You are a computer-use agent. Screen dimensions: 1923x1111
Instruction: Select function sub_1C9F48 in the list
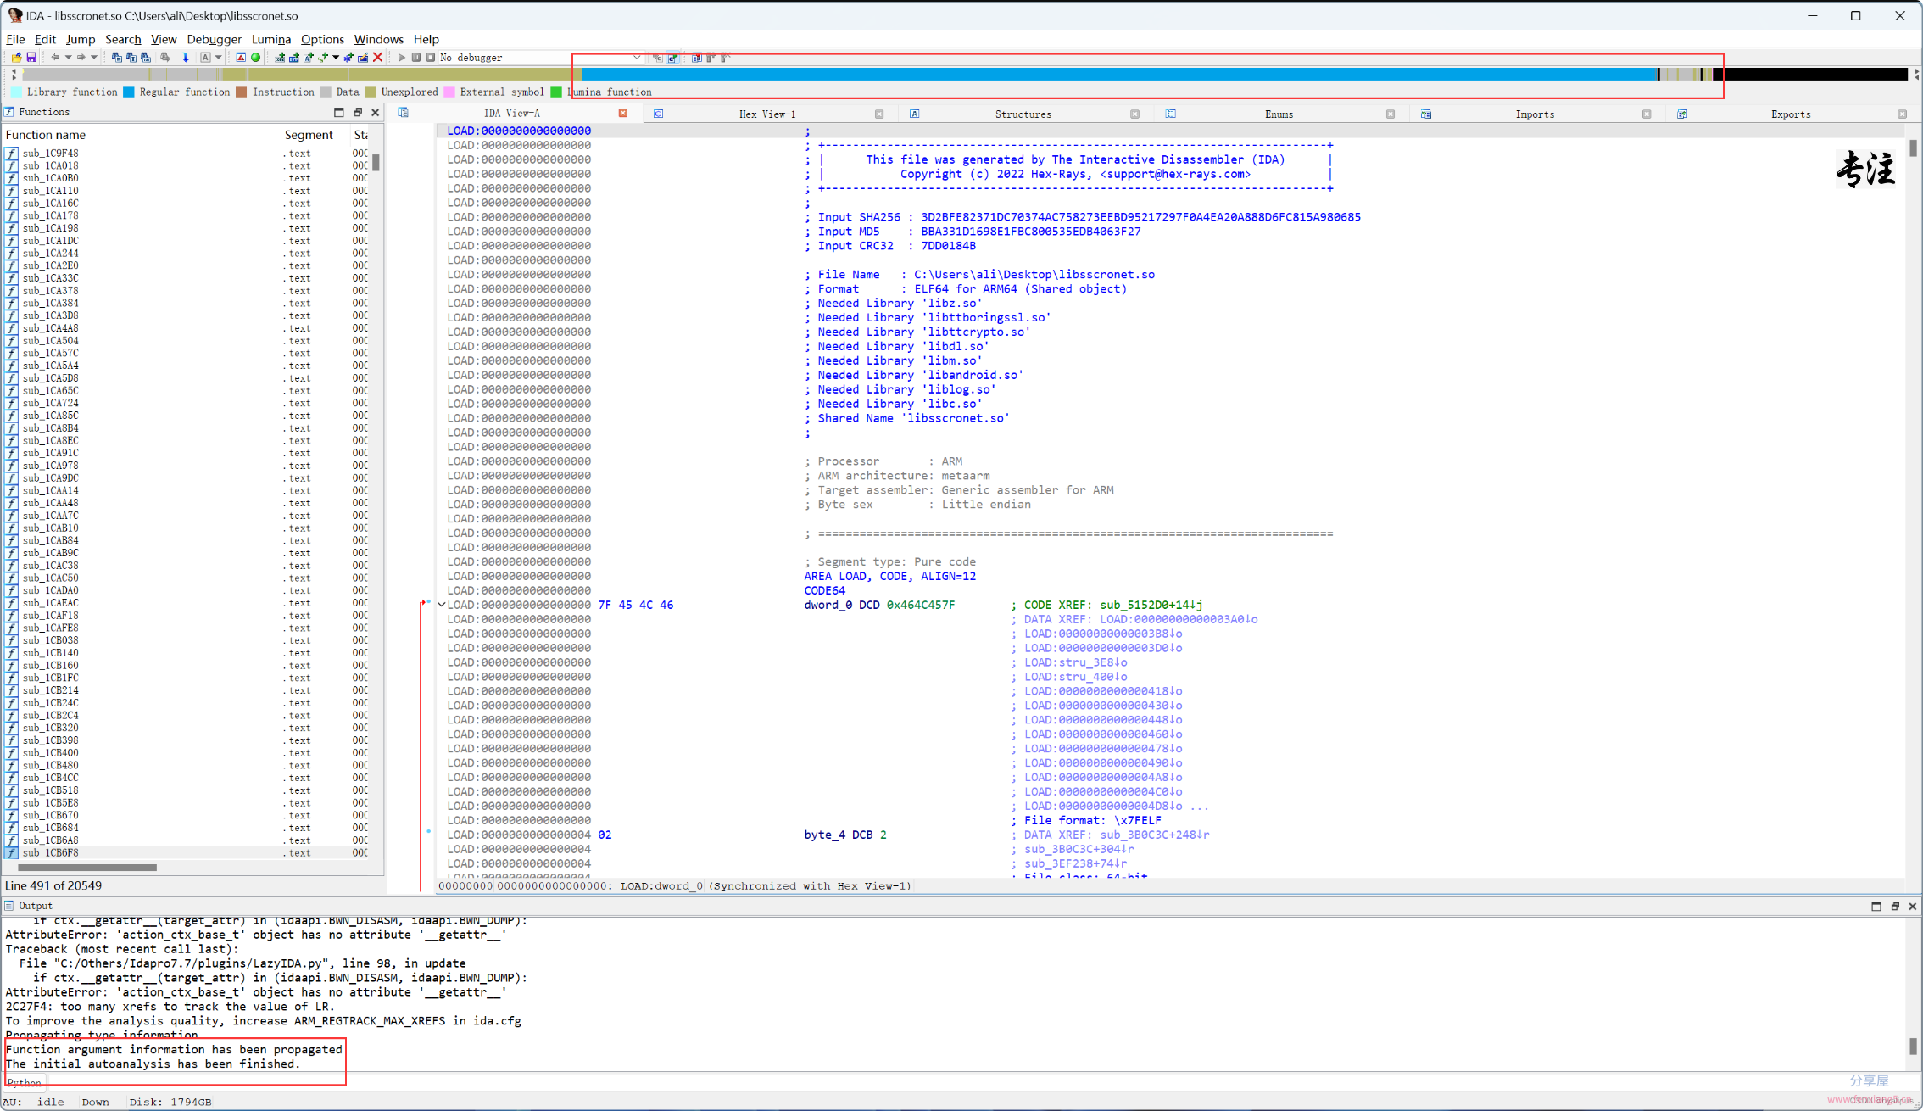point(50,154)
